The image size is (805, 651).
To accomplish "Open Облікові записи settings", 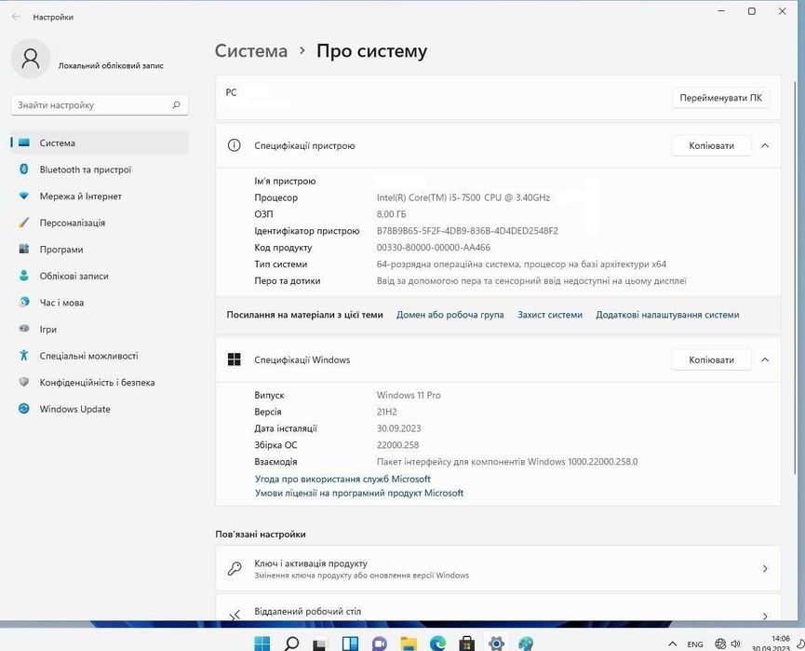I will coord(99,276).
